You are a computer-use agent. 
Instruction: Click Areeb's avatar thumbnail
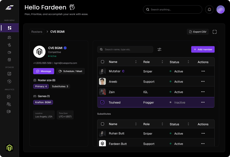pyautogui.click(x=102, y=82)
